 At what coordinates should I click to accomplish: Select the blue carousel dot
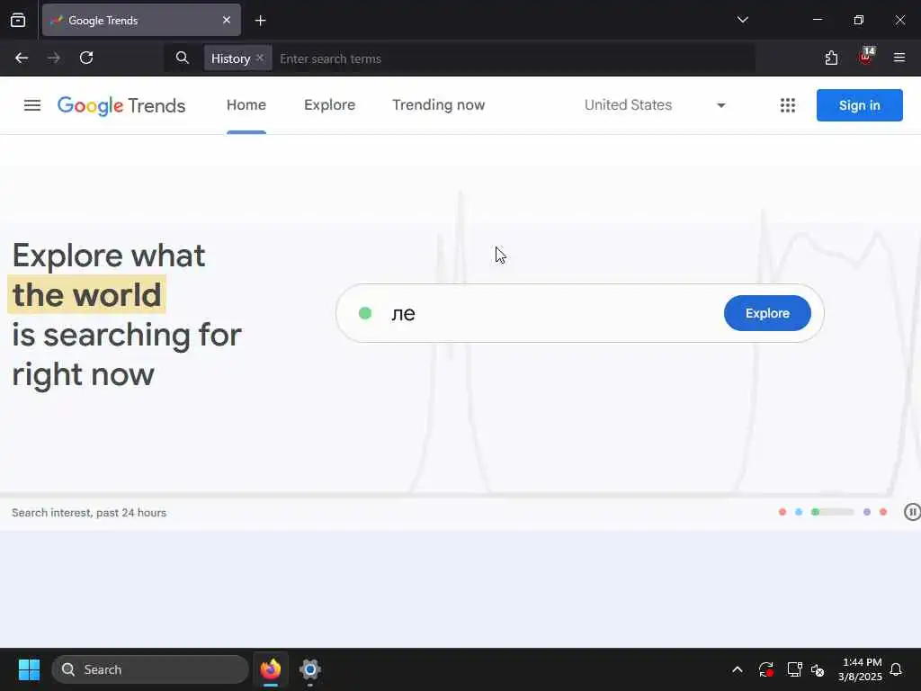[x=799, y=512]
